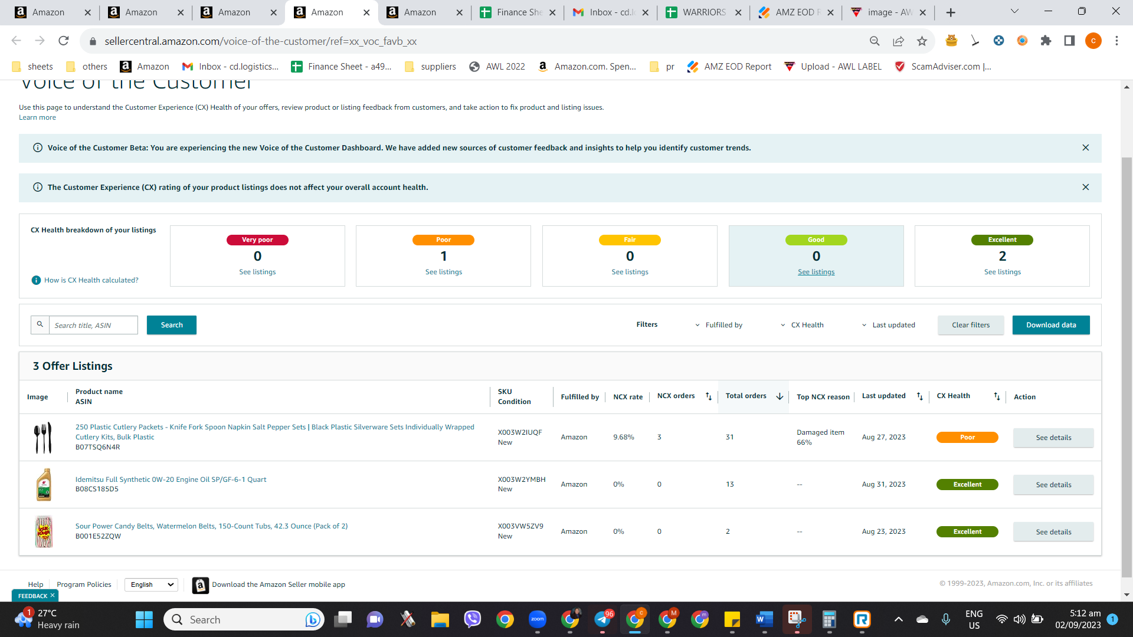
Task: Switch to the image - AWL tab
Action: click(x=889, y=12)
